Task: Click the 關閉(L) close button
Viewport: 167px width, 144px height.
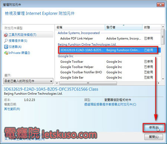Action: pos(154,137)
